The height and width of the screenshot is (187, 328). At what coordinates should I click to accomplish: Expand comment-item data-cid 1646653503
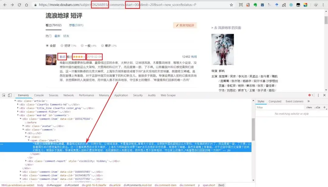(21, 171)
